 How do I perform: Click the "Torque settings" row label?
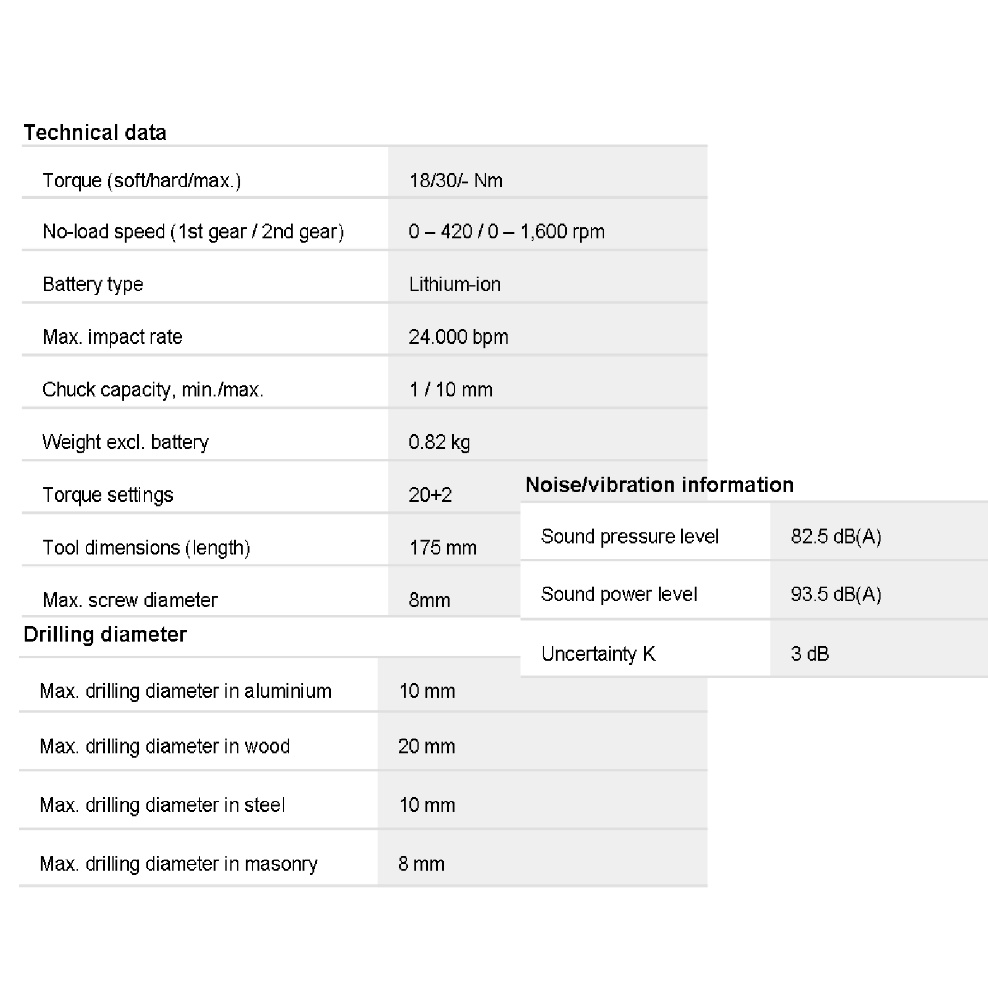[107, 495]
